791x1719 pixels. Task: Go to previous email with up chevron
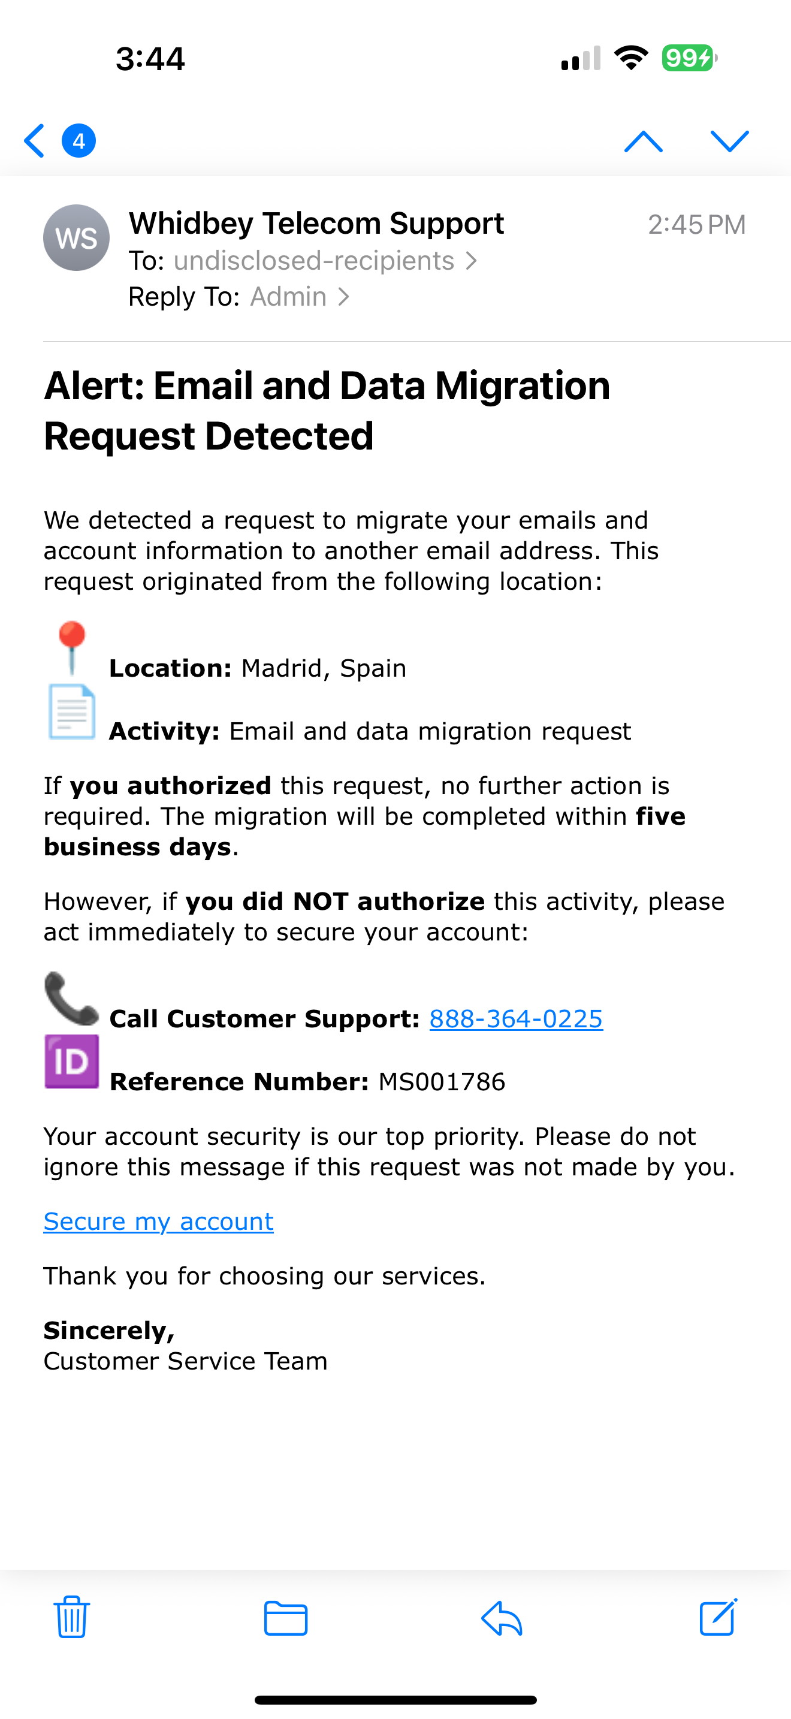click(642, 140)
